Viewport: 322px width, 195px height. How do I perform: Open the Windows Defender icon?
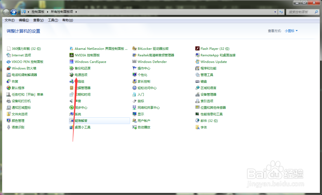coord(134,61)
